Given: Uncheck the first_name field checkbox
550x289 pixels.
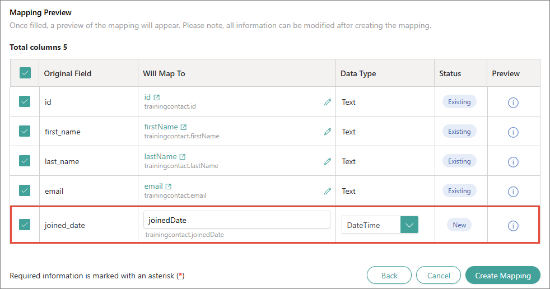Looking at the screenshot, I should tap(25, 131).
